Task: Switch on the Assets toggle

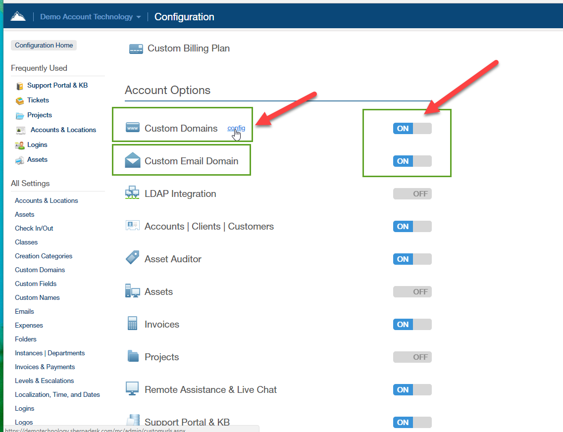Action: (412, 292)
